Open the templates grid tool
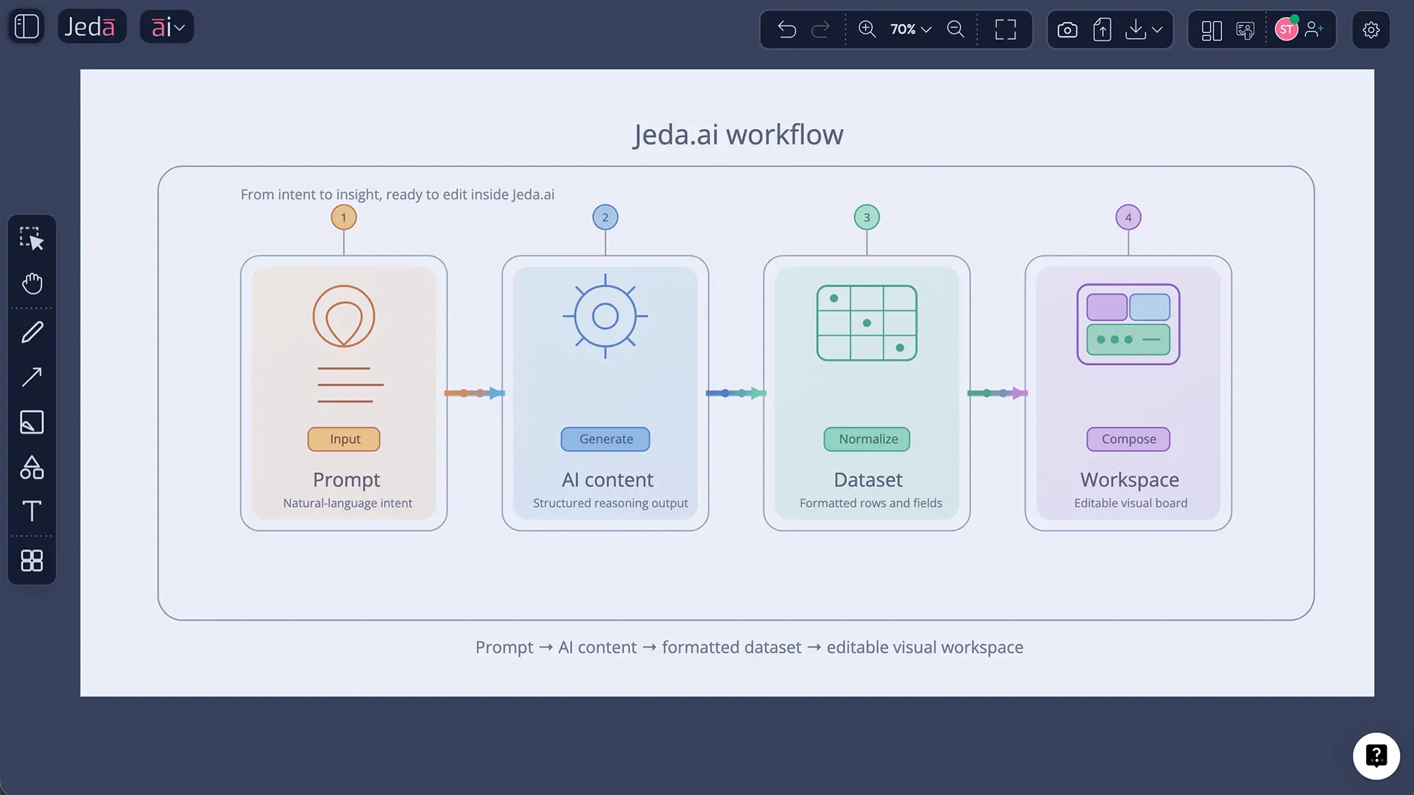1414x795 pixels. click(x=32, y=561)
